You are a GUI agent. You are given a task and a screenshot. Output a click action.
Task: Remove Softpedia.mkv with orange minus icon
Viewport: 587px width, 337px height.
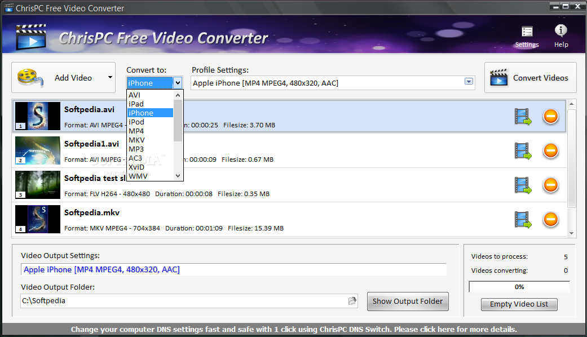tap(551, 219)
